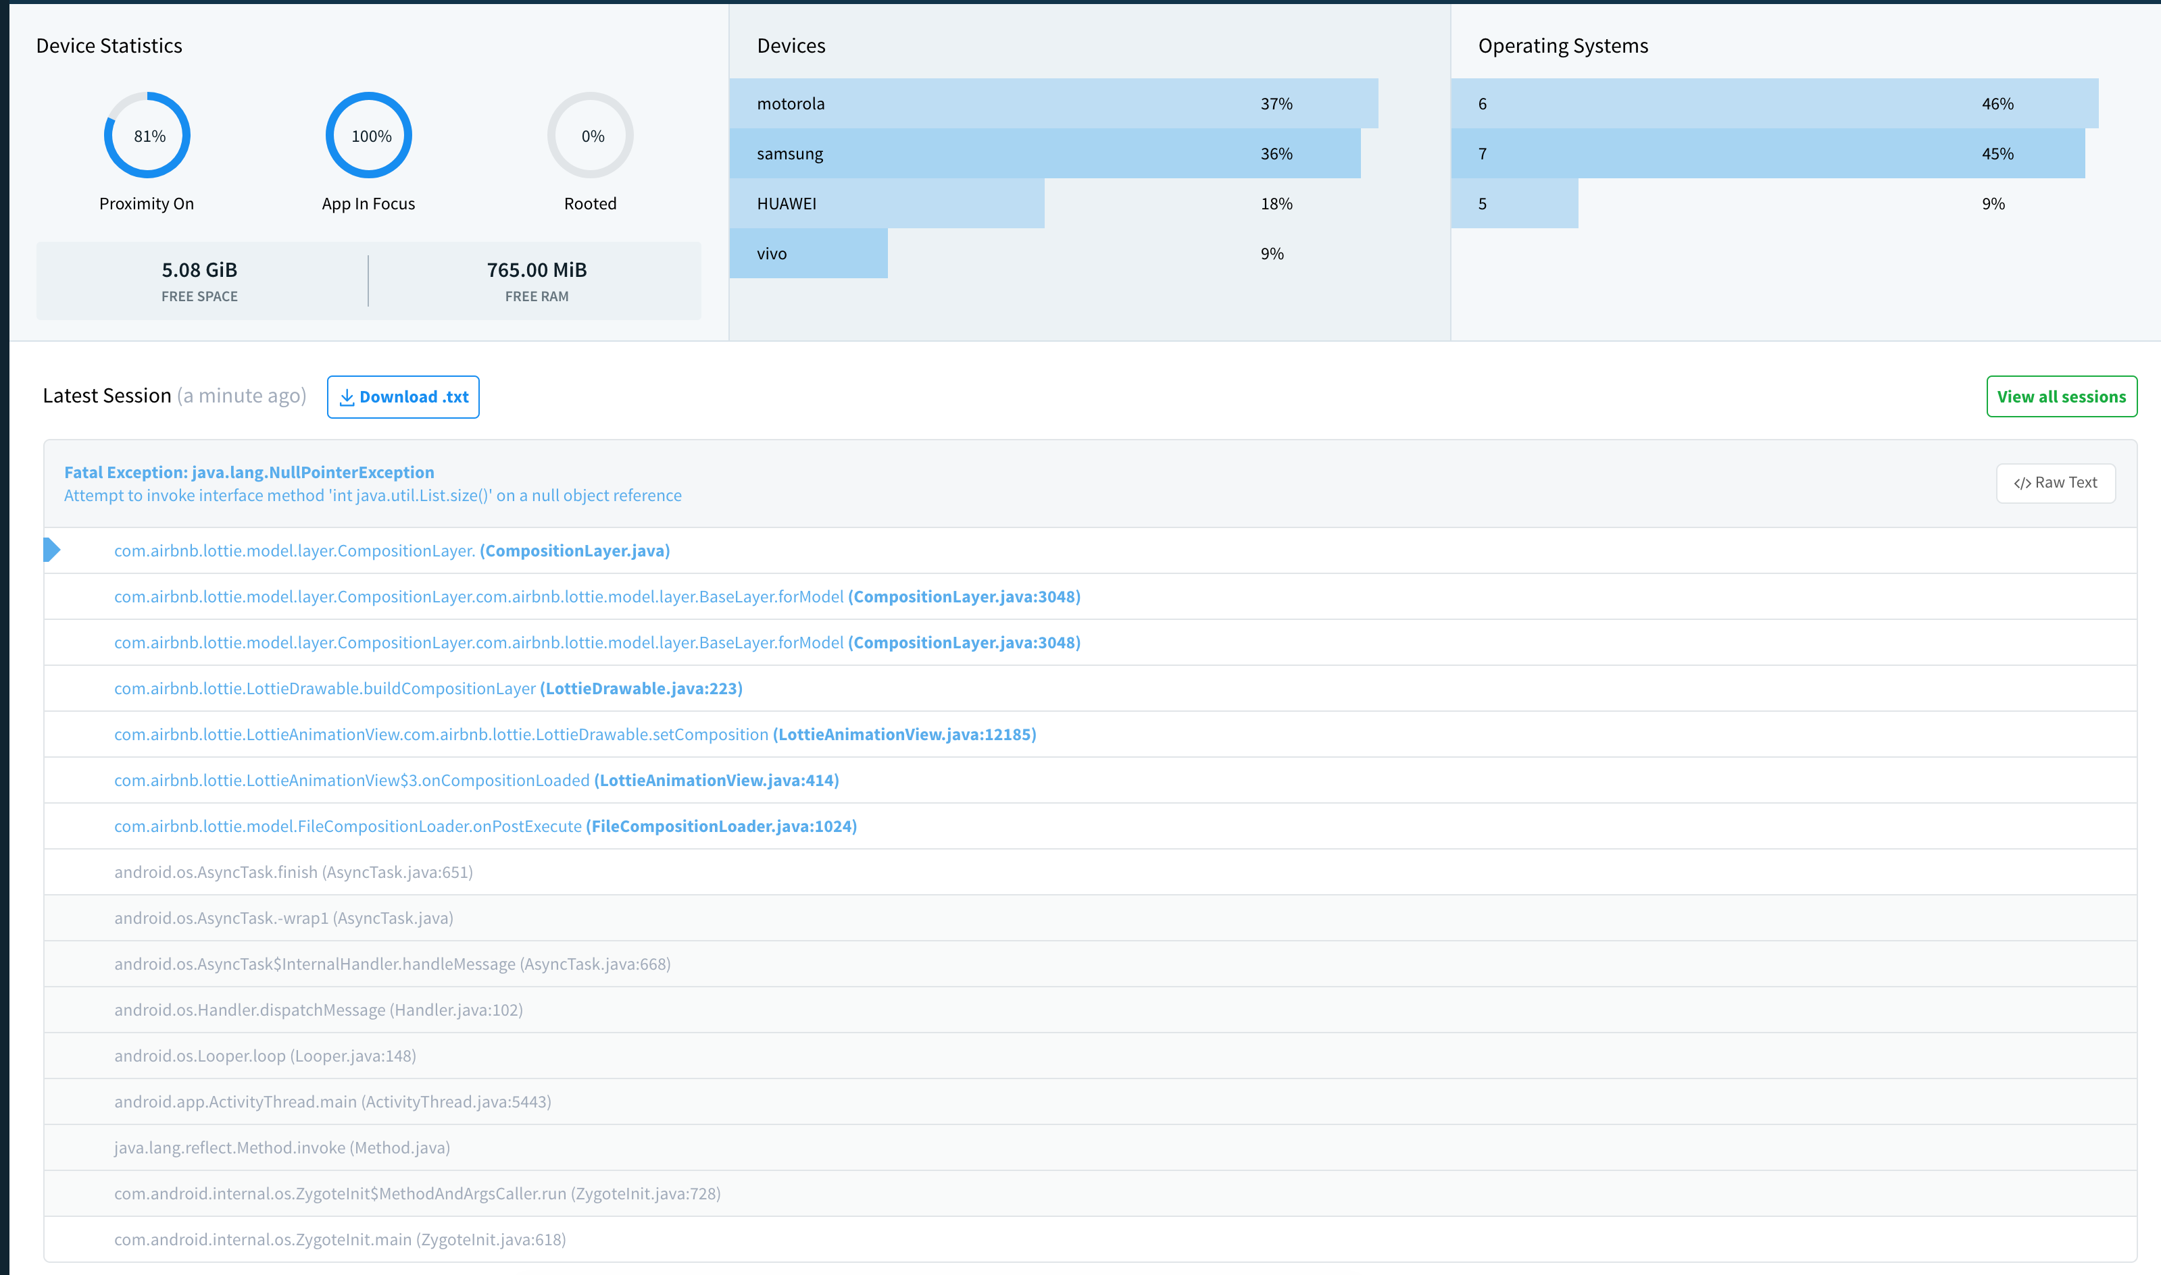Click java.lang.reflect.Method.invoke frame
2161x1275 pixels.
tap(1090, 1148)
